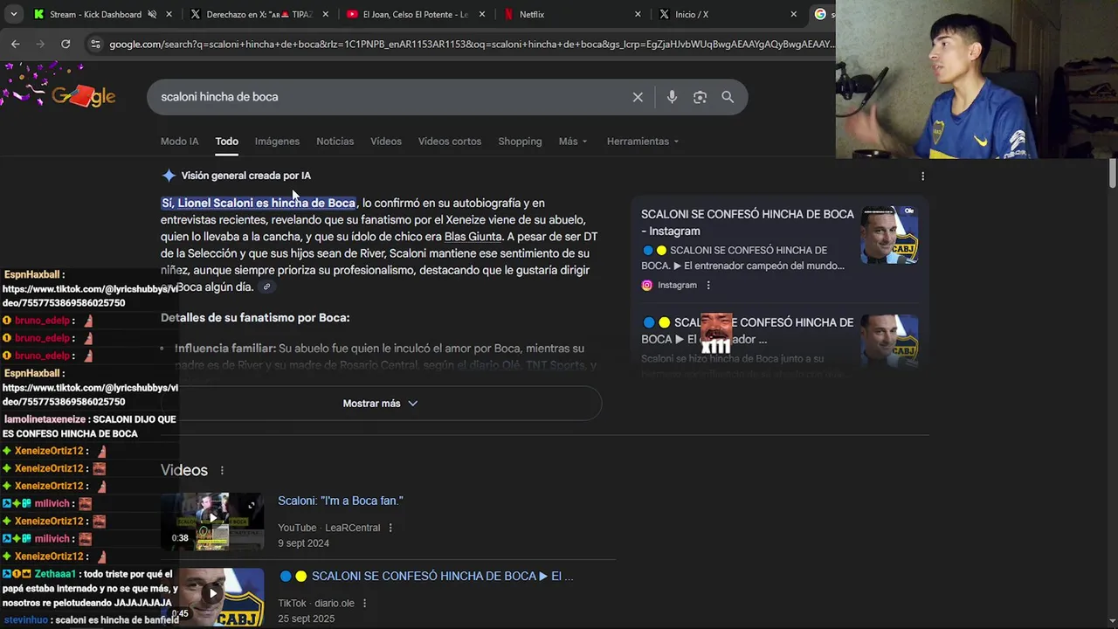Click highlighted text 'Sí, Lionel Scaloni es hincha de Boca'
This screenshot has height=629, width=1118.
point(259,203)
